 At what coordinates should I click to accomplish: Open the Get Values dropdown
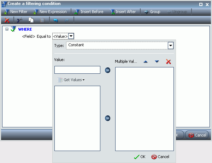(x=71, y=80)
